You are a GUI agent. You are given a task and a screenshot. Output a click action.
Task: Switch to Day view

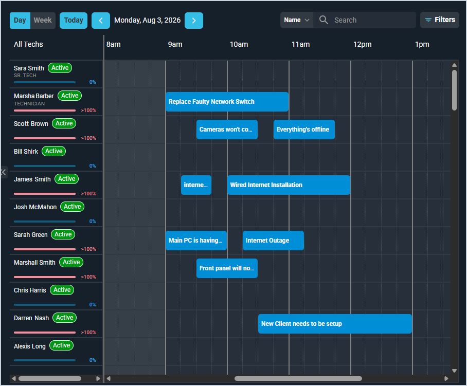(x=20, y=21)
